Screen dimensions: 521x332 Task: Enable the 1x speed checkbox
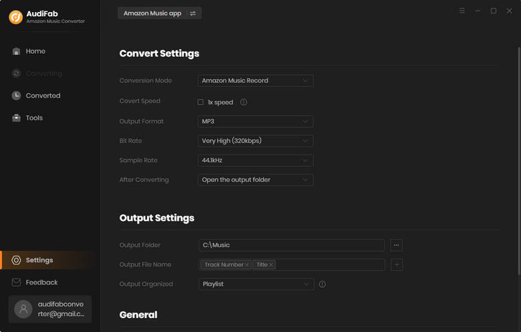click(x=201, y=102)
